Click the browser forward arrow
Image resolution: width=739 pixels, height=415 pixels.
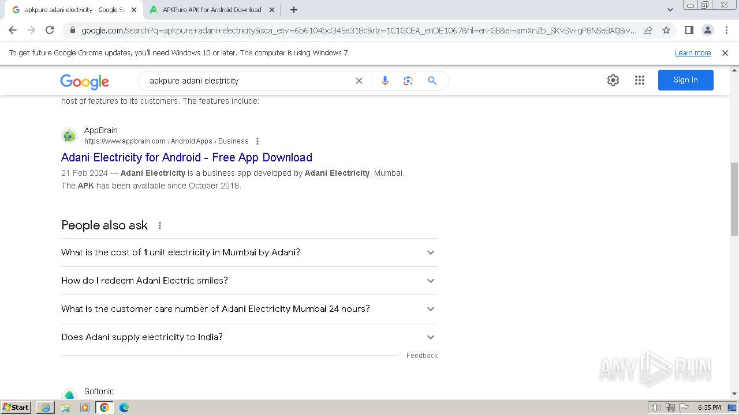[x=31, y=30]
